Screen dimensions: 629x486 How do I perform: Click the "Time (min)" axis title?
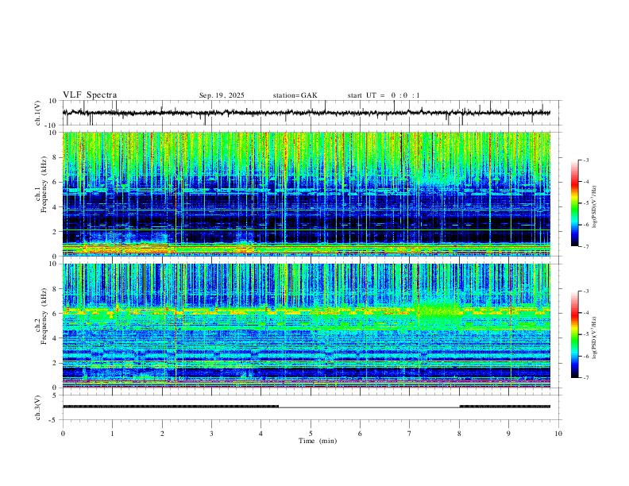tap(318, 441)
